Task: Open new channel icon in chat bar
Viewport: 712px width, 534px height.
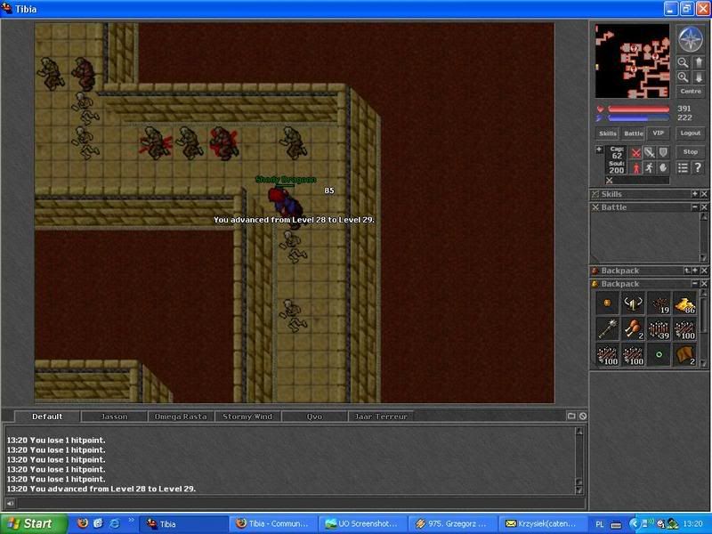Action: click(571, 416)
